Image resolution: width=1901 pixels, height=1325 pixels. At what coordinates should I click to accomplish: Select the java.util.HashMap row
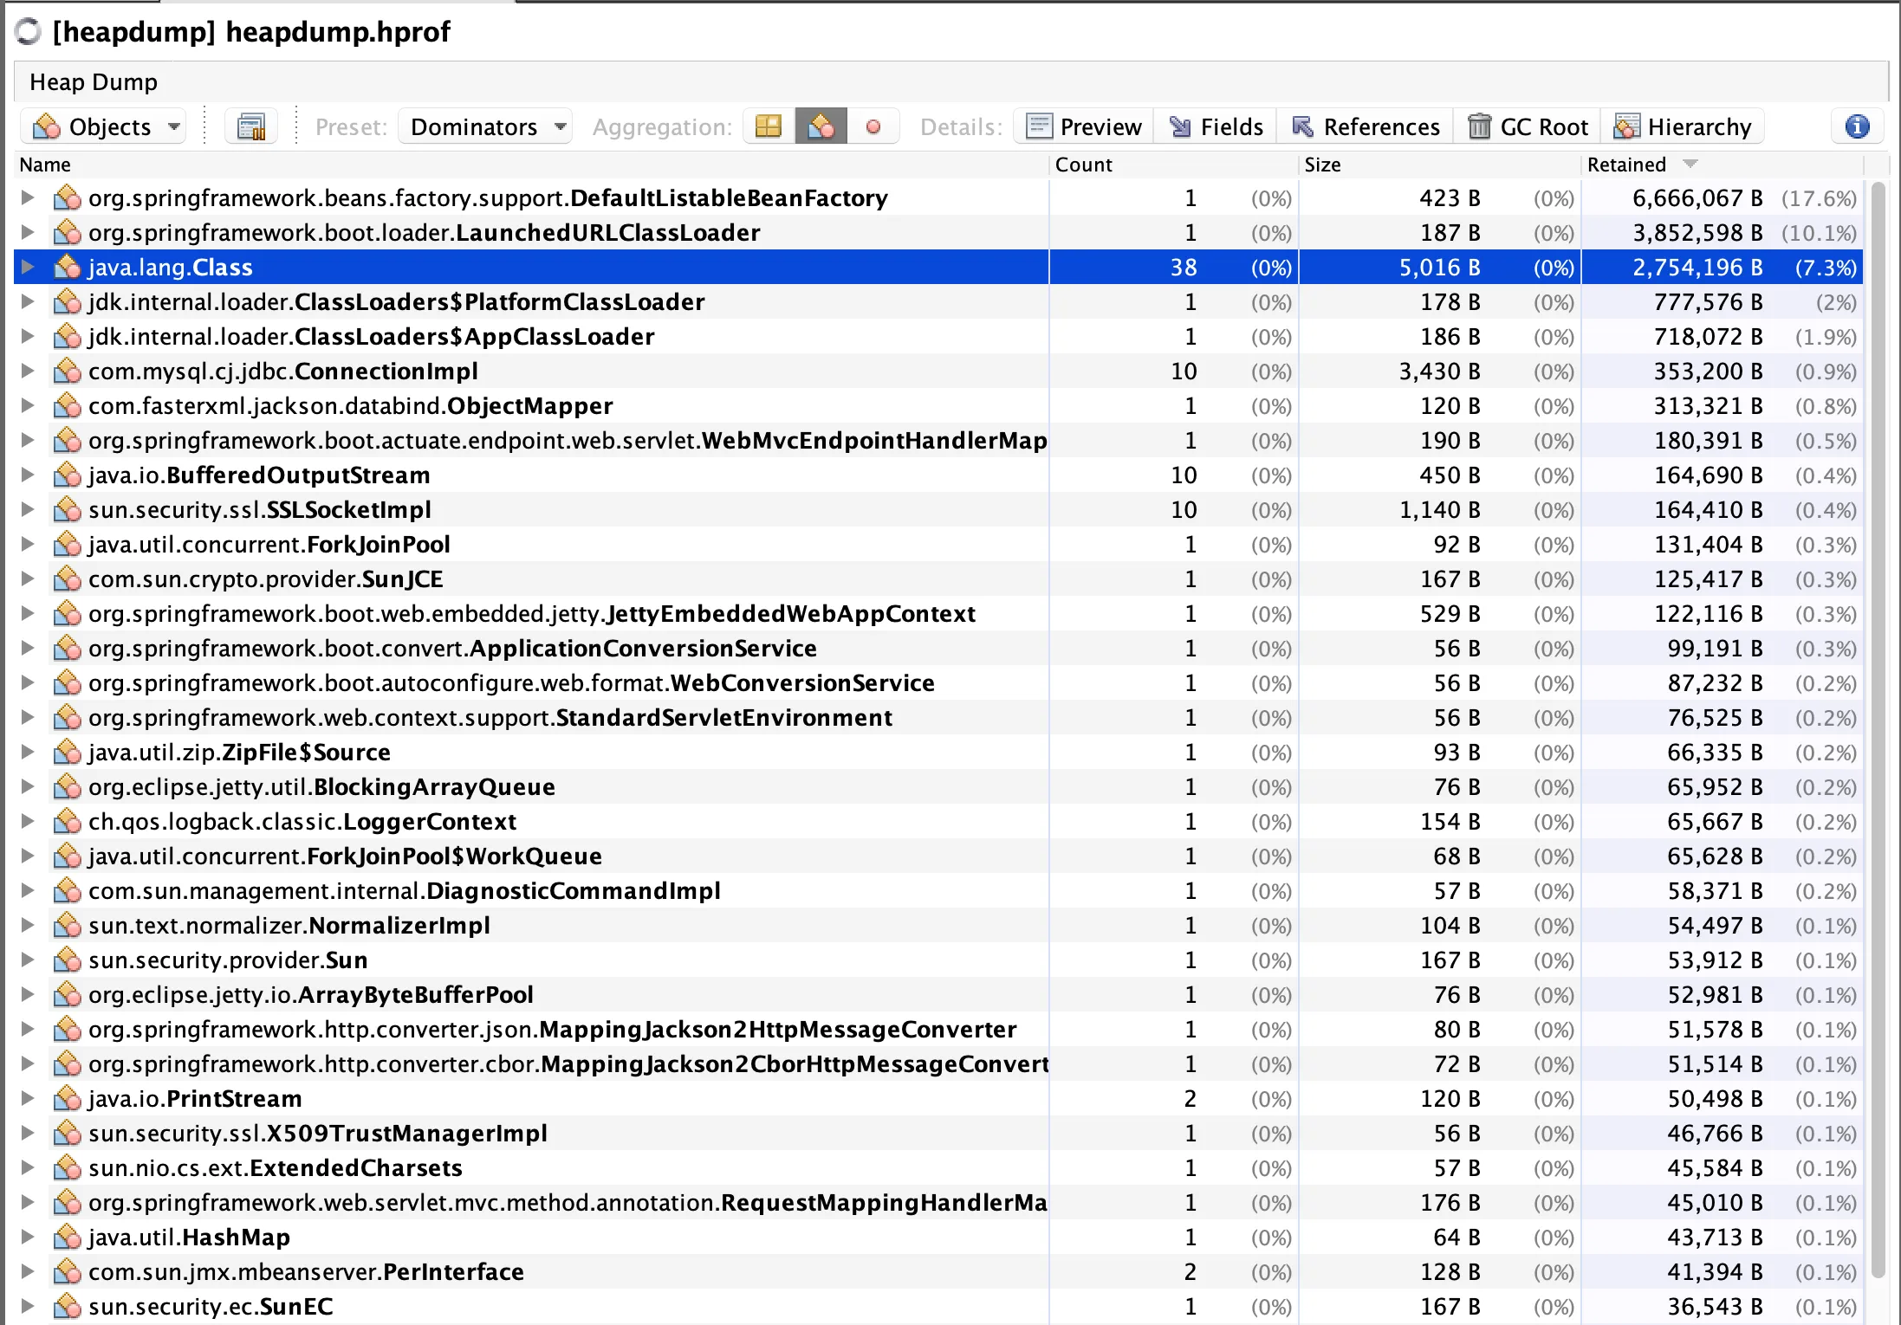tap(189, 1238)
